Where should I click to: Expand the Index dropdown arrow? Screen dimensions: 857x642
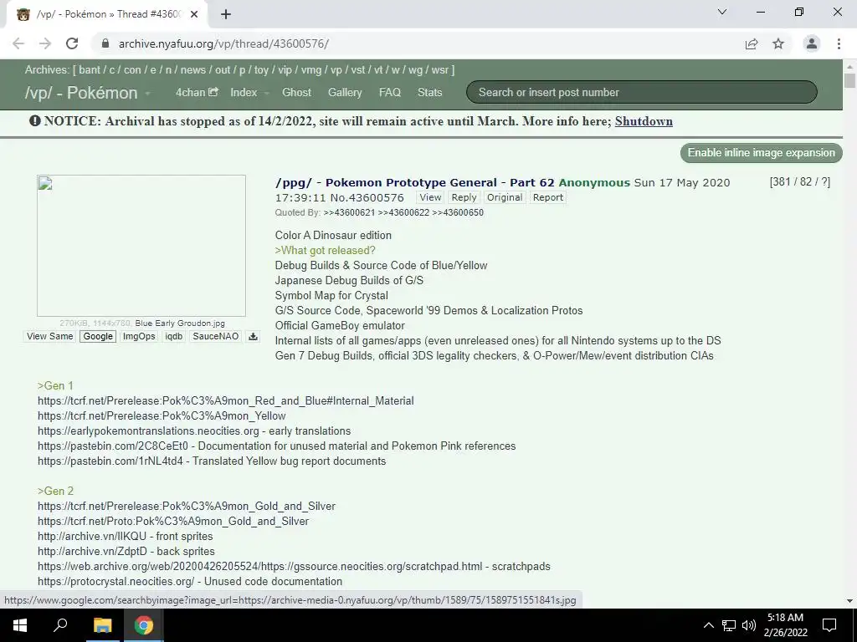click(x=267, y=94)
